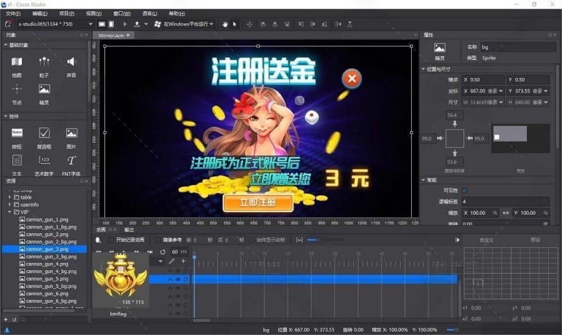Select the 节点 (Node) object icon

pos(17,90)
